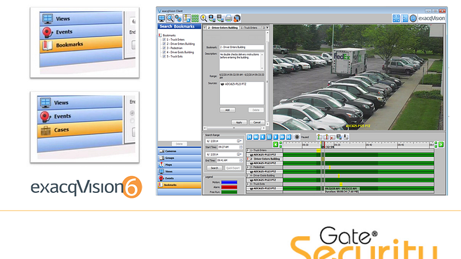Click the 1 - Truck Enters timeline row

[340, 150]
